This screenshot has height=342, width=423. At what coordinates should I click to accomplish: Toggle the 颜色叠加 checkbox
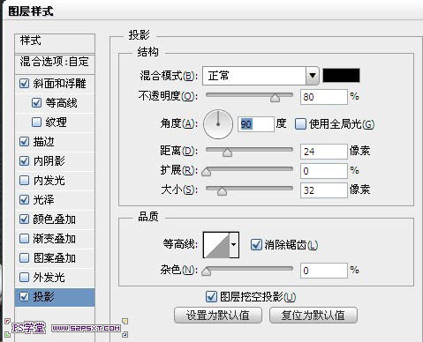coord(24,219)
